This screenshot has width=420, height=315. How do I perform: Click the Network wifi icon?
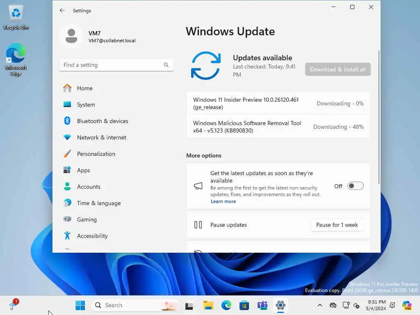[67, 137]
